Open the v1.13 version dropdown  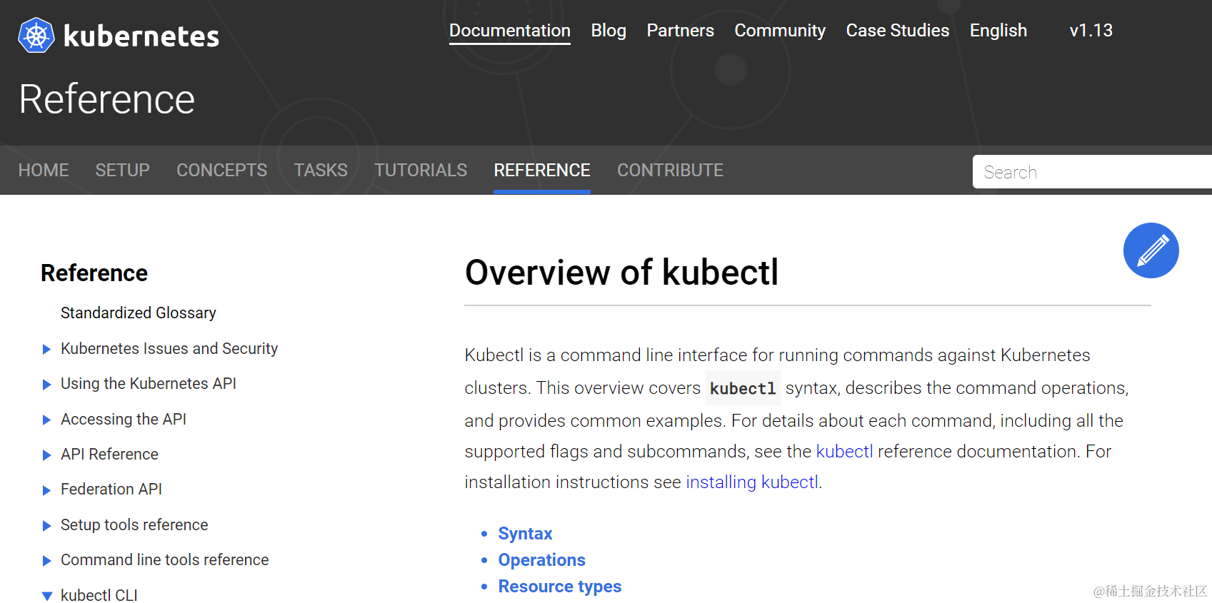click(x=1091, y=31)
